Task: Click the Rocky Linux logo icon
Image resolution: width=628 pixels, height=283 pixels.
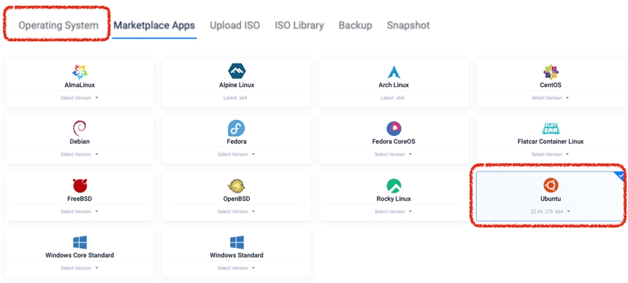Action: point(394,185)
